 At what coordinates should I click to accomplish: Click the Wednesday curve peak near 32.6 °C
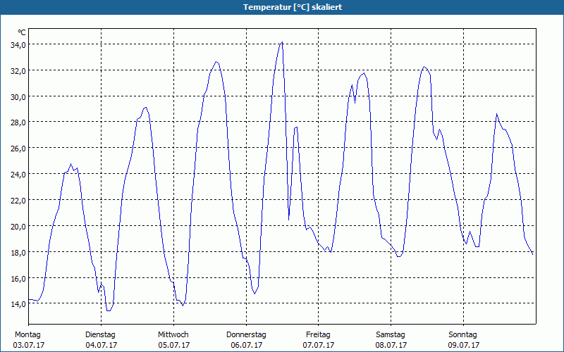(x=216, y=62)
